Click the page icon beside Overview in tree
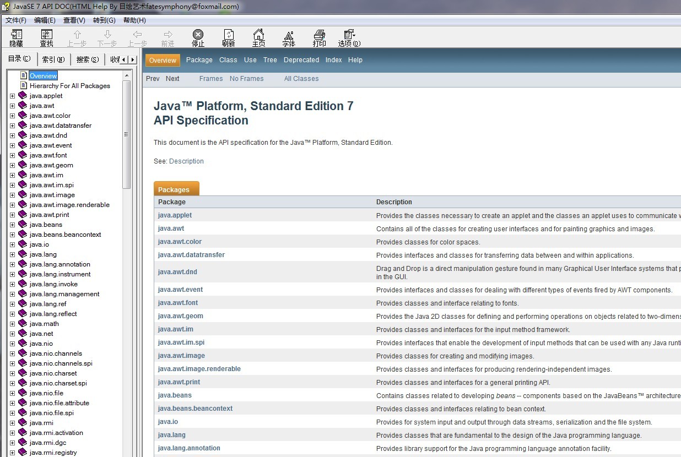The width and height of the screenshot is (681, 457). pyautogui.click(x=24, y=75)
